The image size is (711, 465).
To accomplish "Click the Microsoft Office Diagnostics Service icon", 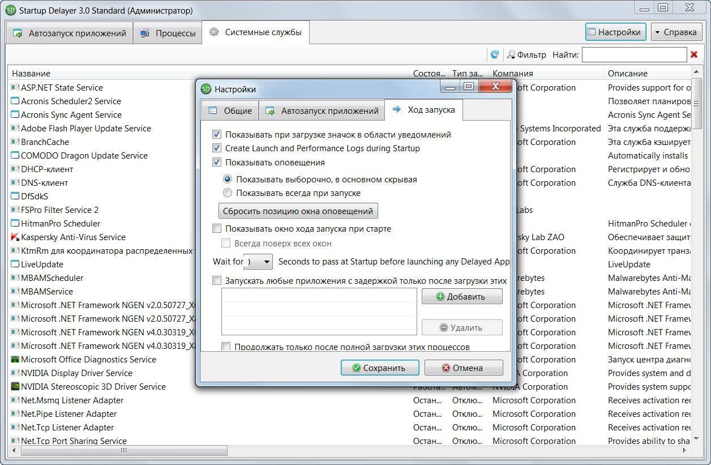I will (x=15, y=360).
